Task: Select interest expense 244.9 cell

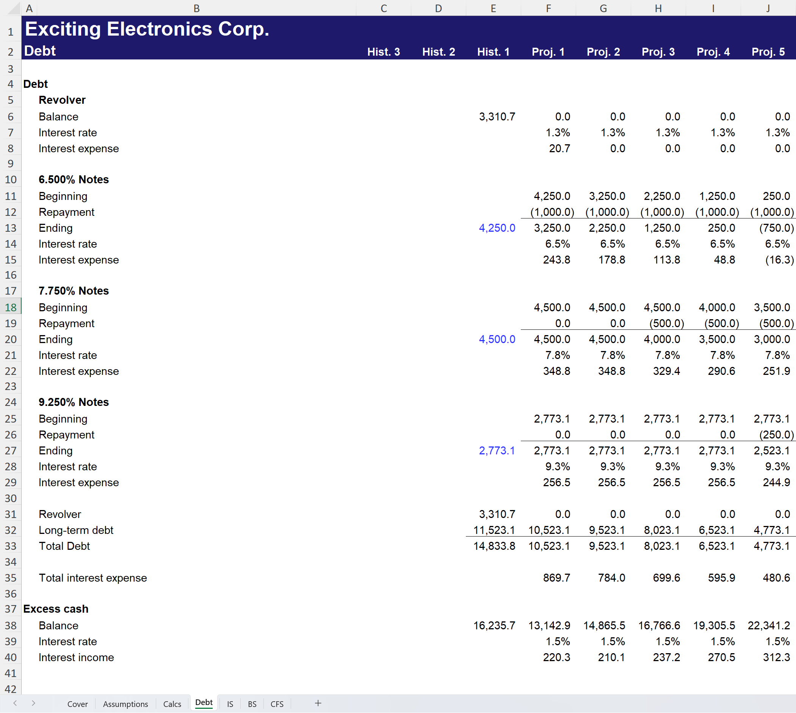Action: click(776, 483)
